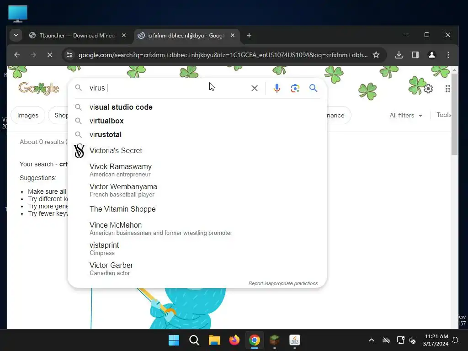
Task: Clear the search box text
Action: click(254, 88)
